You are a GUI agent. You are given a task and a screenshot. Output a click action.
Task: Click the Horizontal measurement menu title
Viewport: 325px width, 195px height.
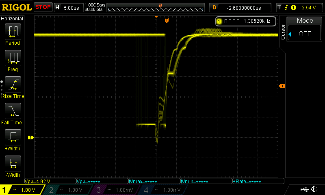12,19
